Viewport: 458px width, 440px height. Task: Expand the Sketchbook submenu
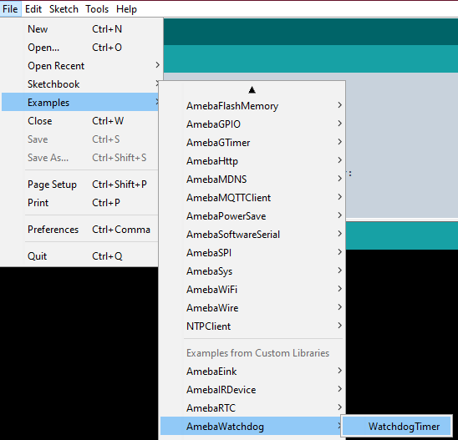point(80,84)
